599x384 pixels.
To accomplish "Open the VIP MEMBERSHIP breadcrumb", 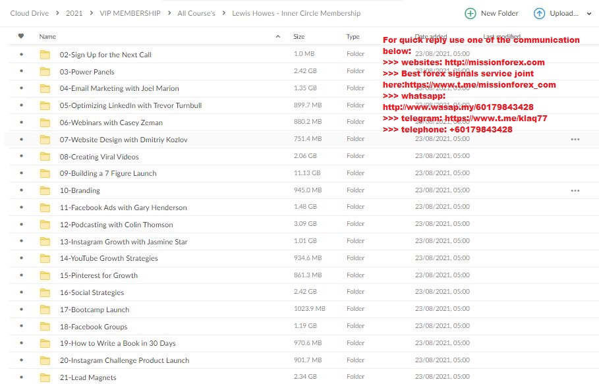I will tap(130, 13).
